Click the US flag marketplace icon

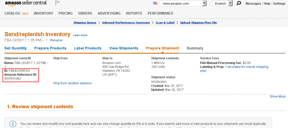(155, 3)
